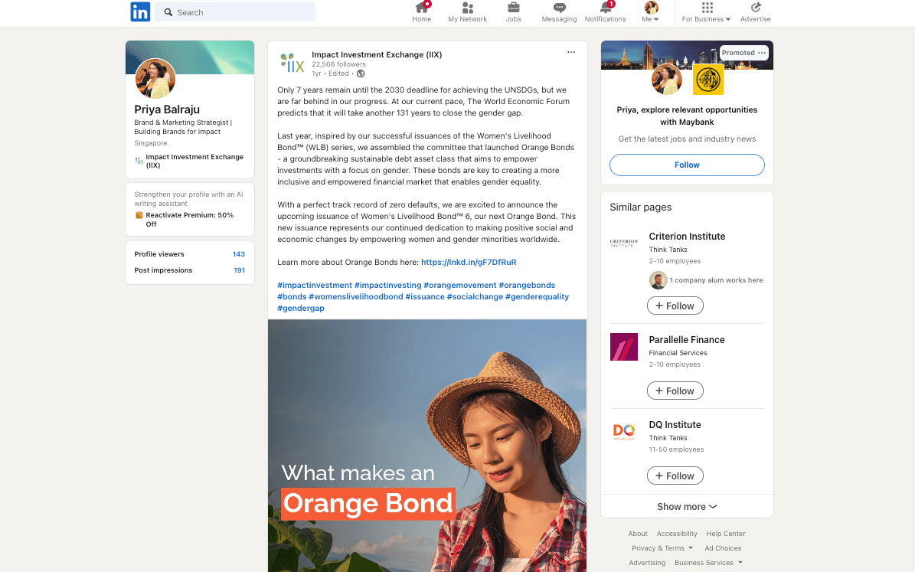
Task: Click hashtag #genderequality
Action: [537, 296]
